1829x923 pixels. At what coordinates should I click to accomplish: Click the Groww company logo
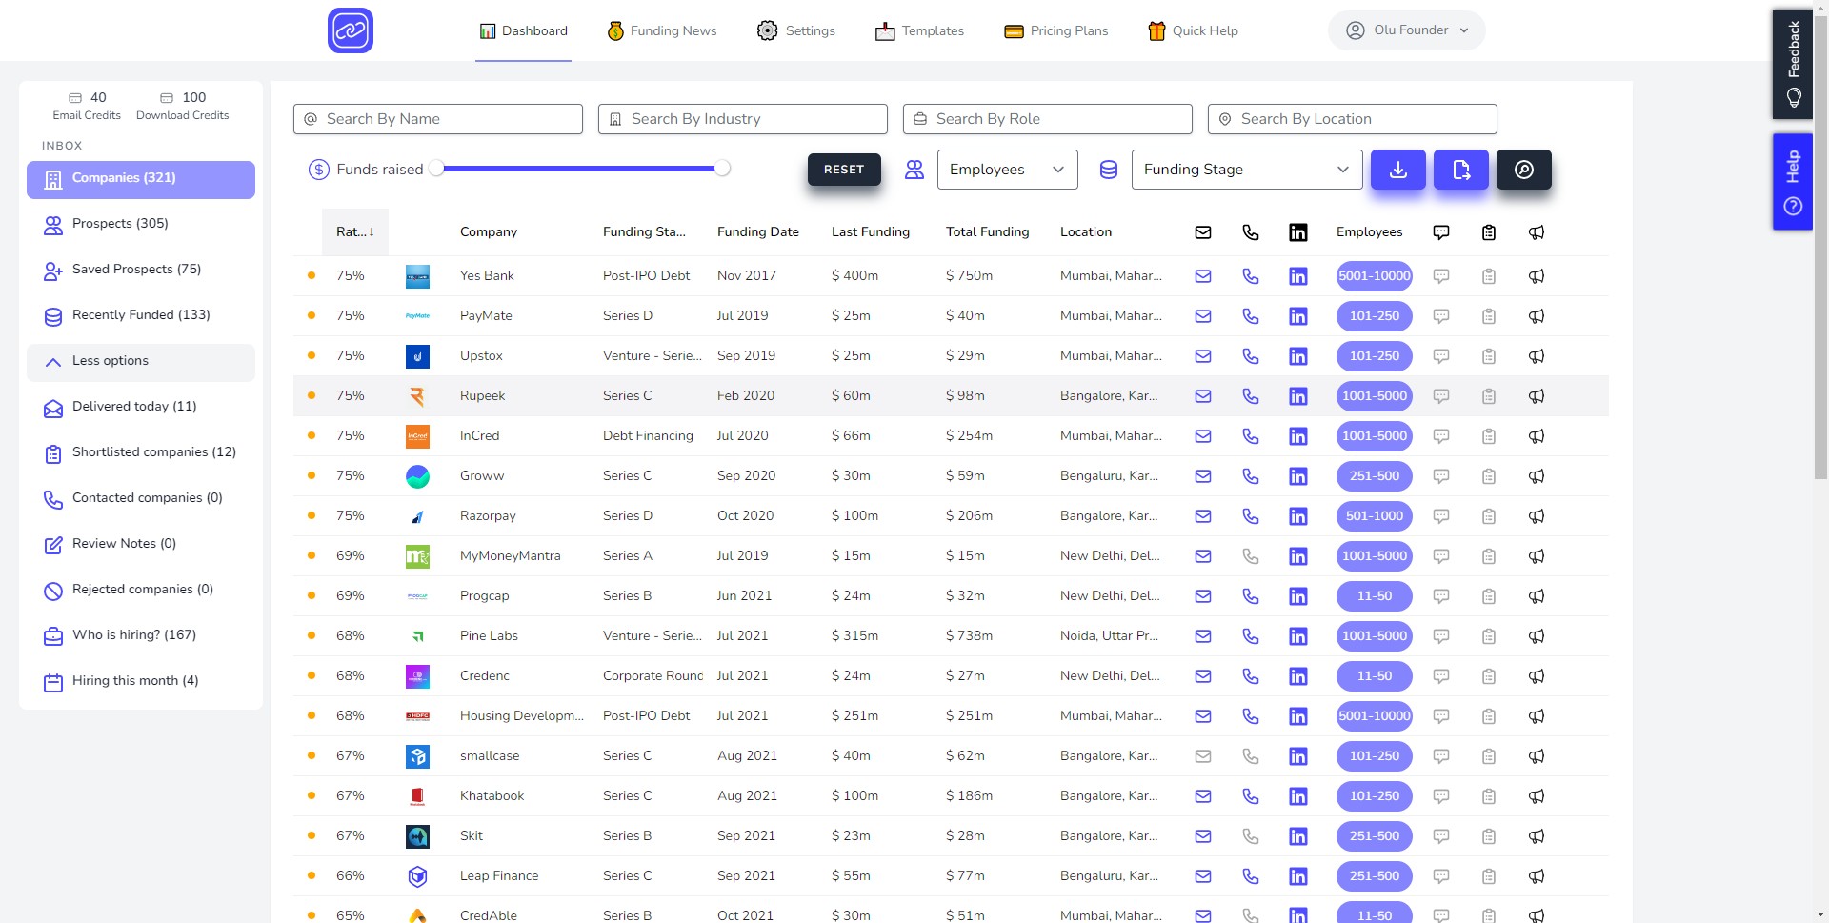click(417, 476)
